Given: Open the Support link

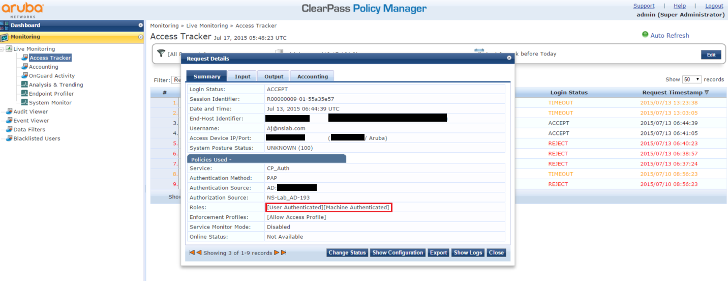Looking at the screenshot, I should [x=644, y=6].
